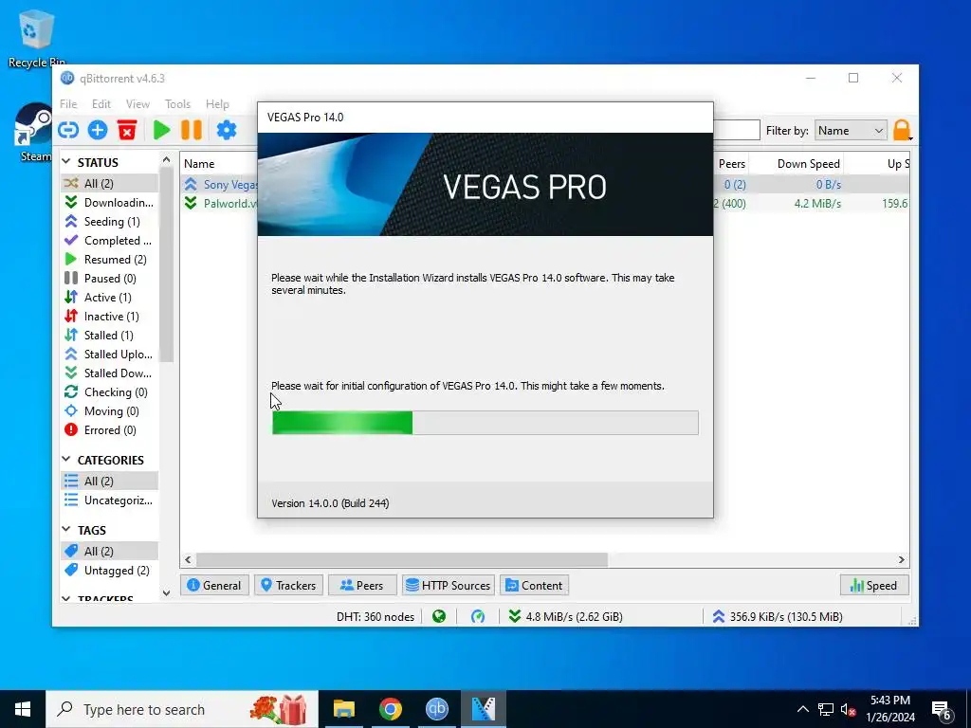Open Recycle Bin desktop icon
971x728 pixels.
tap(37, 38)
